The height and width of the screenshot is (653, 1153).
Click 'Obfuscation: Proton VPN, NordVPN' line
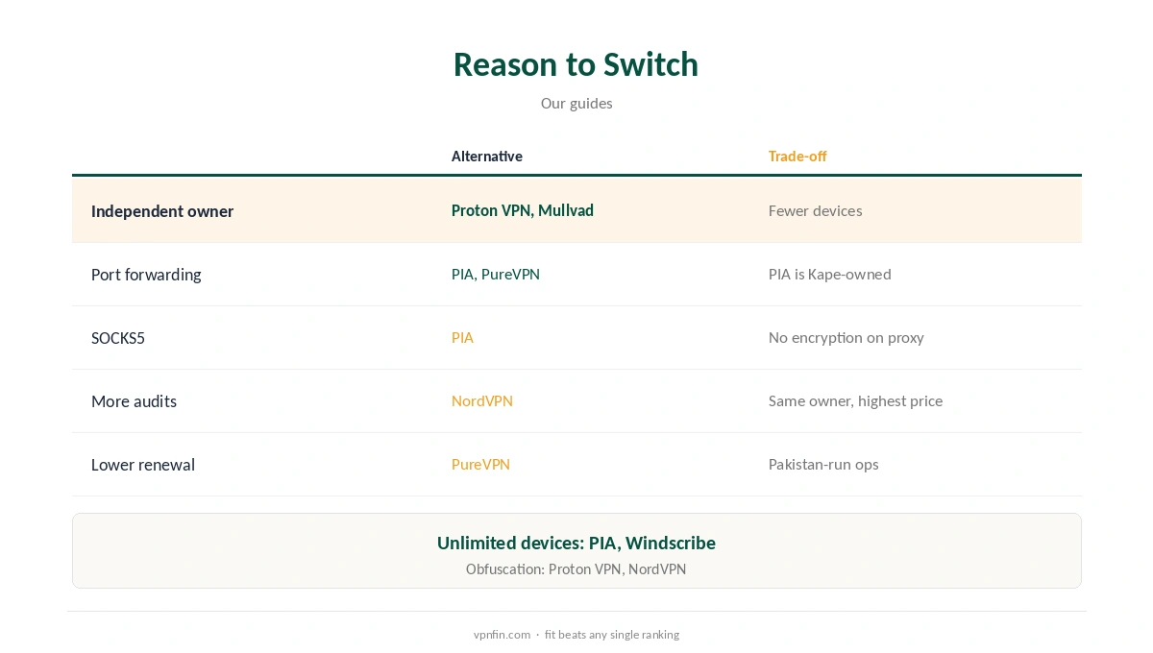tap(576, 569)
